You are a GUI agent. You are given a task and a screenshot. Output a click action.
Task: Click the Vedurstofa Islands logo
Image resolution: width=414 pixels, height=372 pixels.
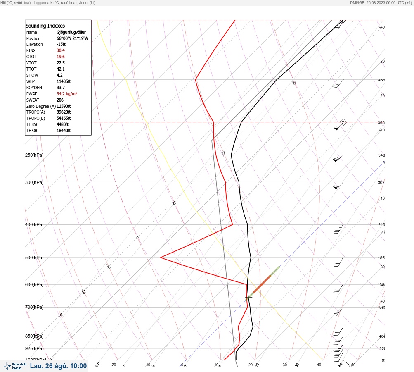[15, 366]
